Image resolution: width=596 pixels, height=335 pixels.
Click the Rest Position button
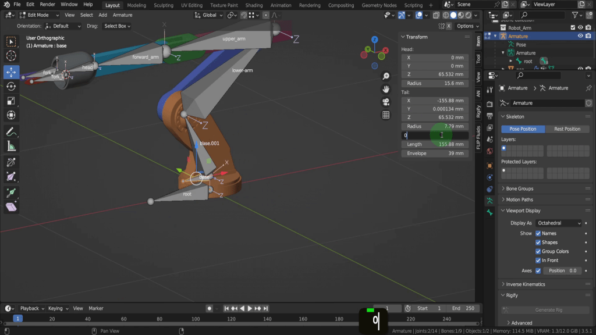(567, 129)
